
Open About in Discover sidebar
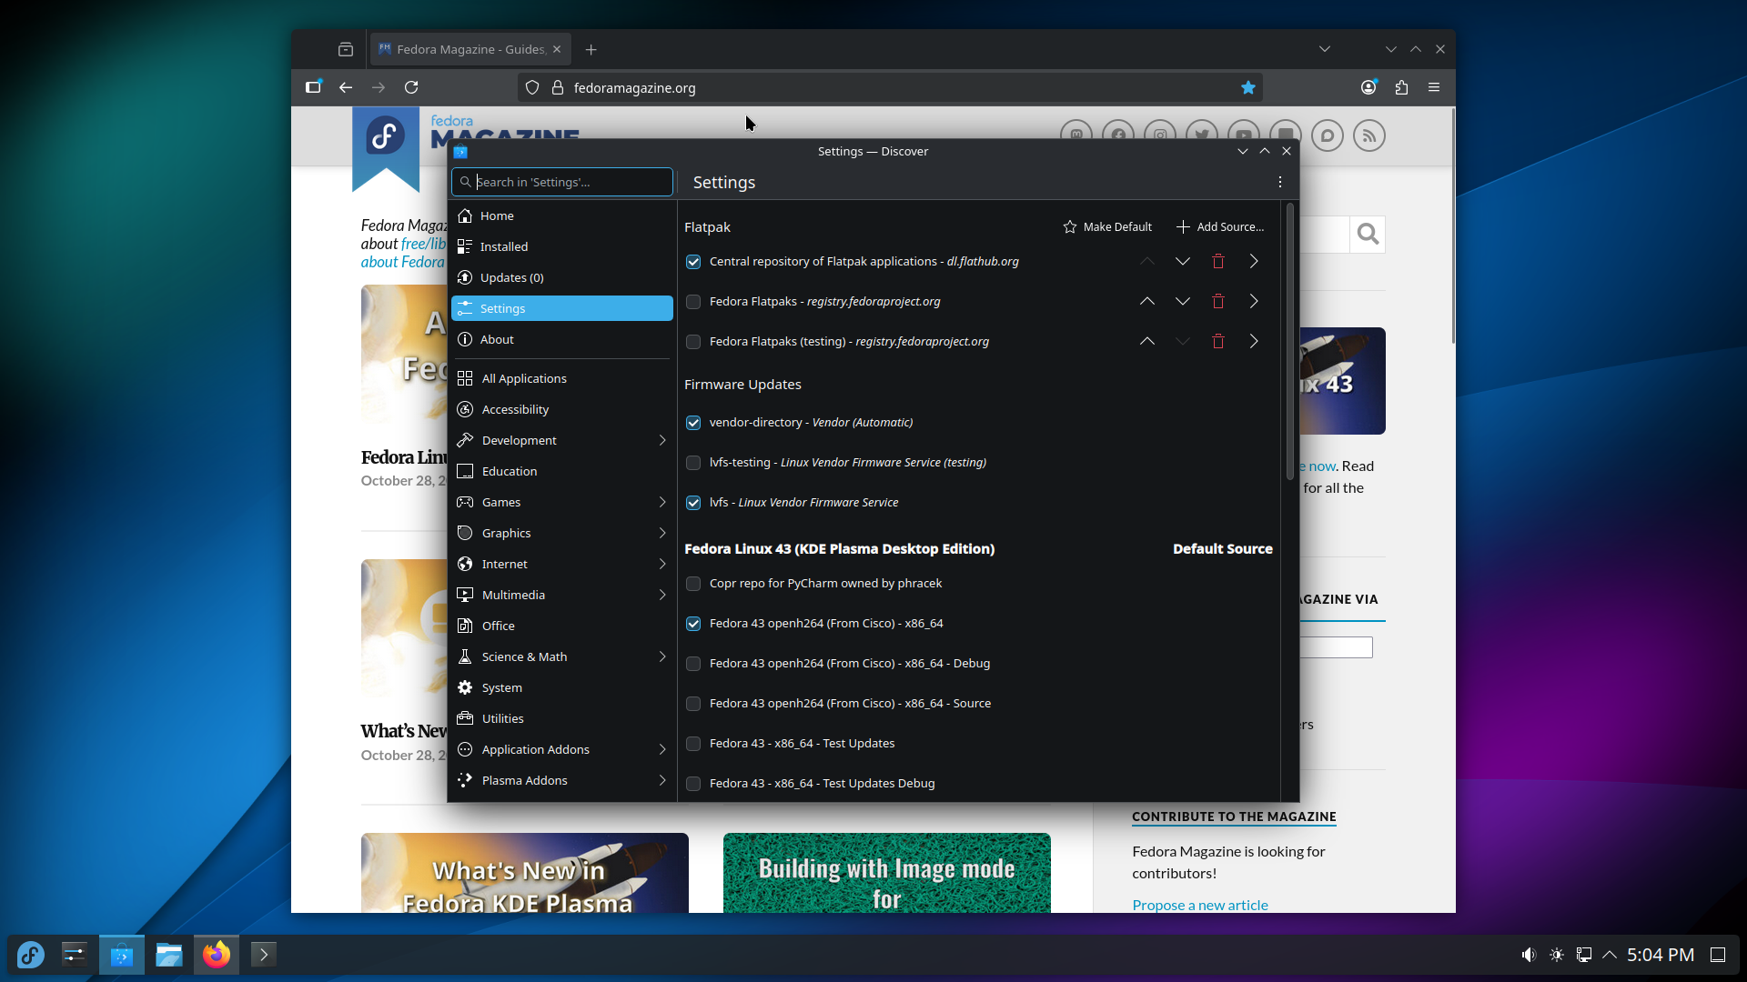[562, 340]
